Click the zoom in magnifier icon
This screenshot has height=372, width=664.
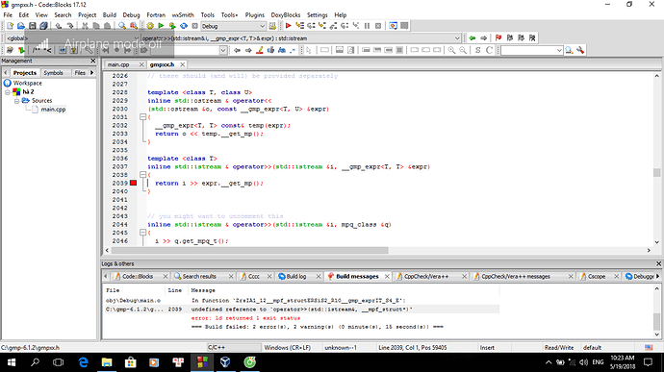452,50
